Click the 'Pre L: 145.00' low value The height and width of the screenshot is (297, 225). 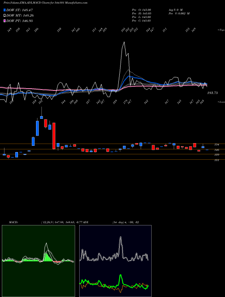pyautogui.click(x=141, y=17)
